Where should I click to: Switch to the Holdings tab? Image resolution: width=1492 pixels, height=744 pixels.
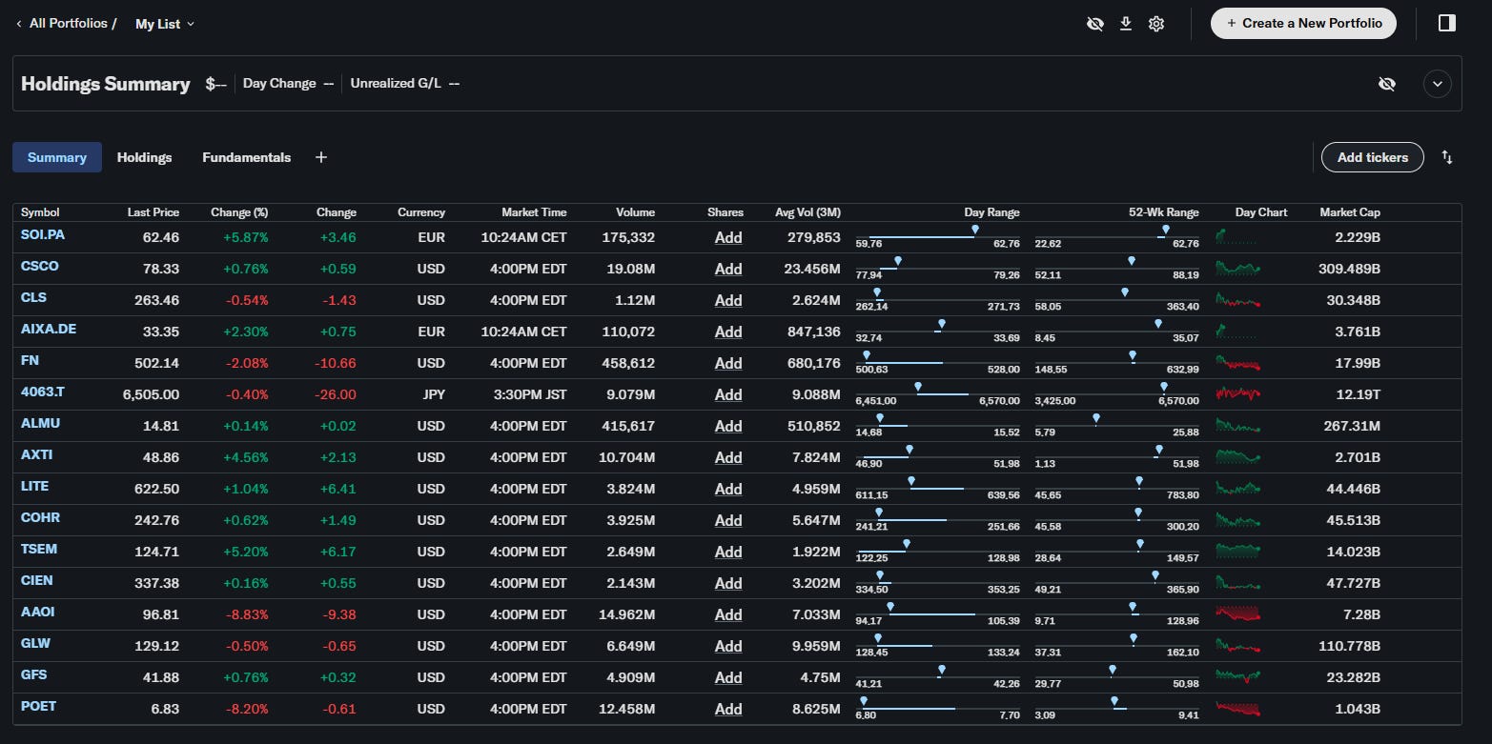pos(144,157)
